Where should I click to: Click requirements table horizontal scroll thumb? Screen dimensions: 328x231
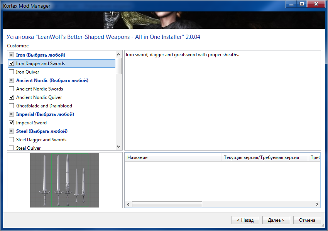(x=167, y=204)
